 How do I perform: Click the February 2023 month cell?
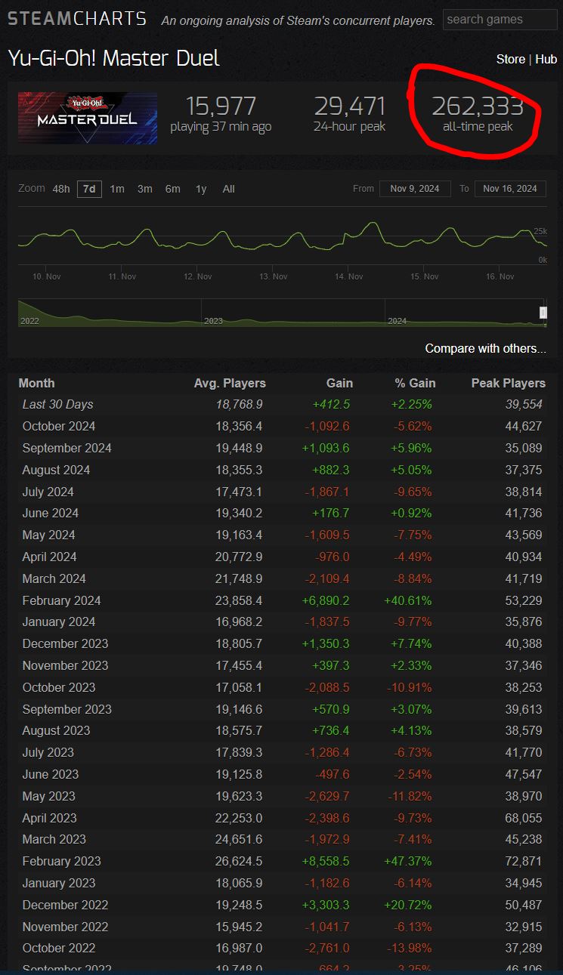(61, 861)
